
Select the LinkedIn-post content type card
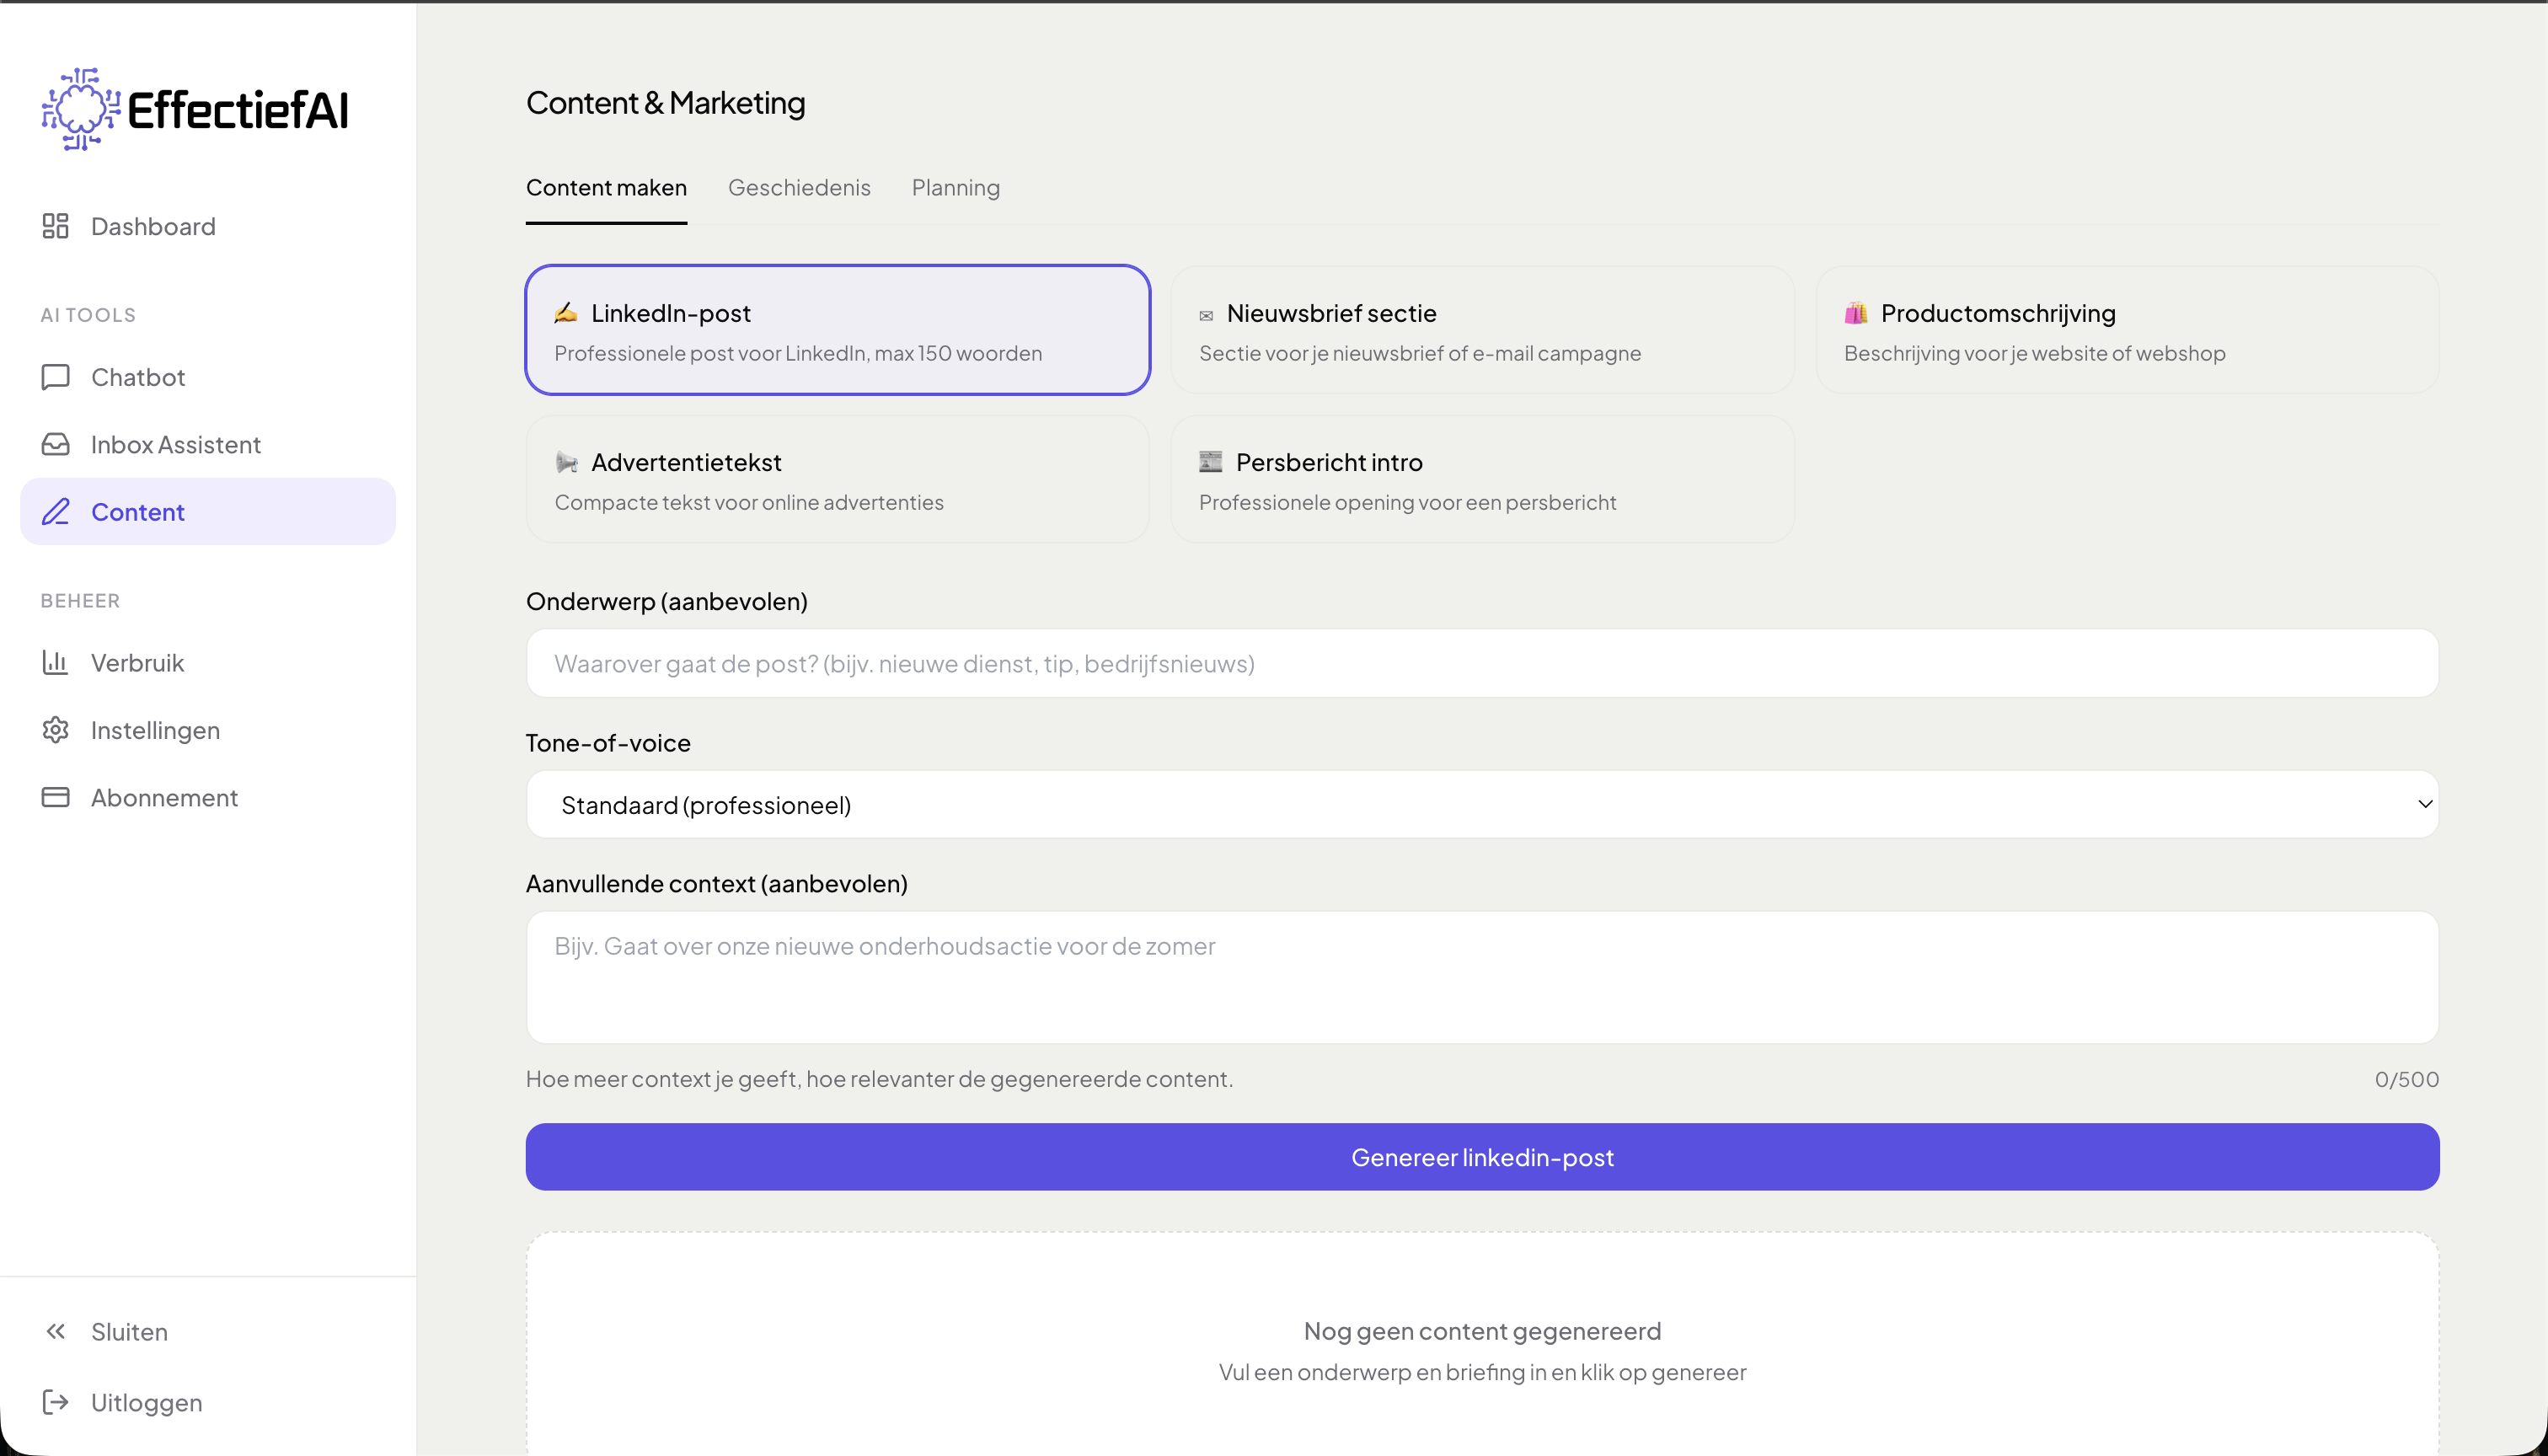pos(837,330)
